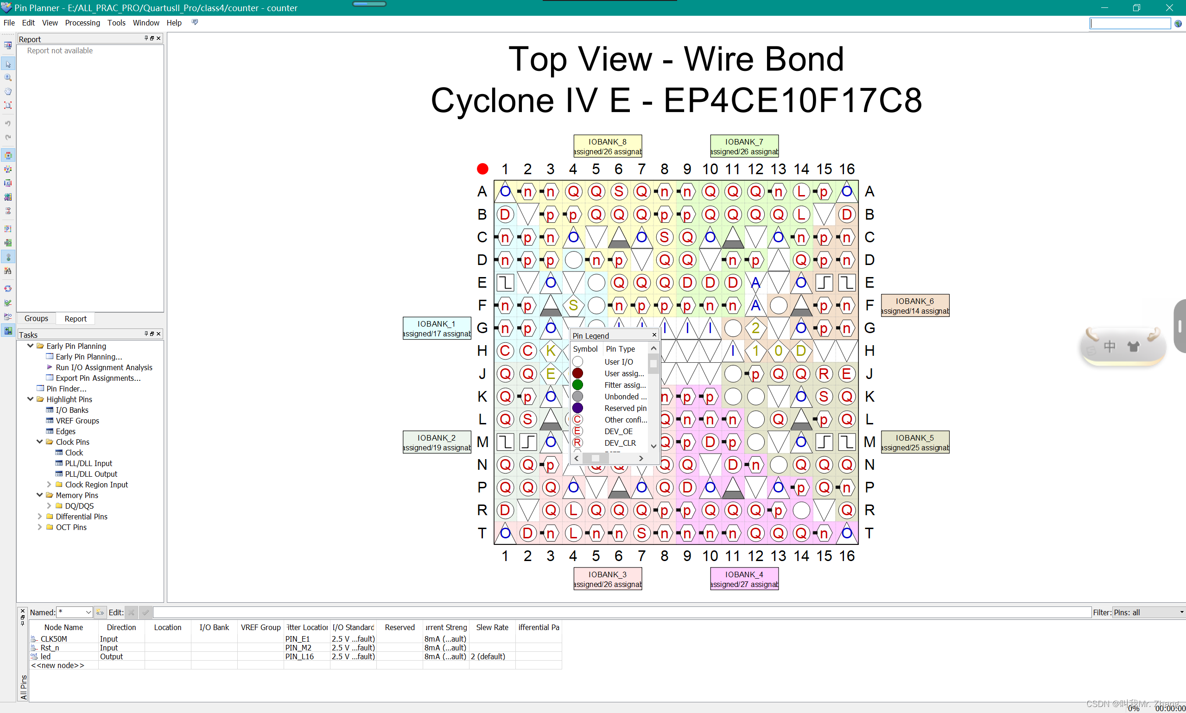This screenshot has width=1186, height=713.
Task: Open the Named filter dropdown
Action: (x=89, y=612)
